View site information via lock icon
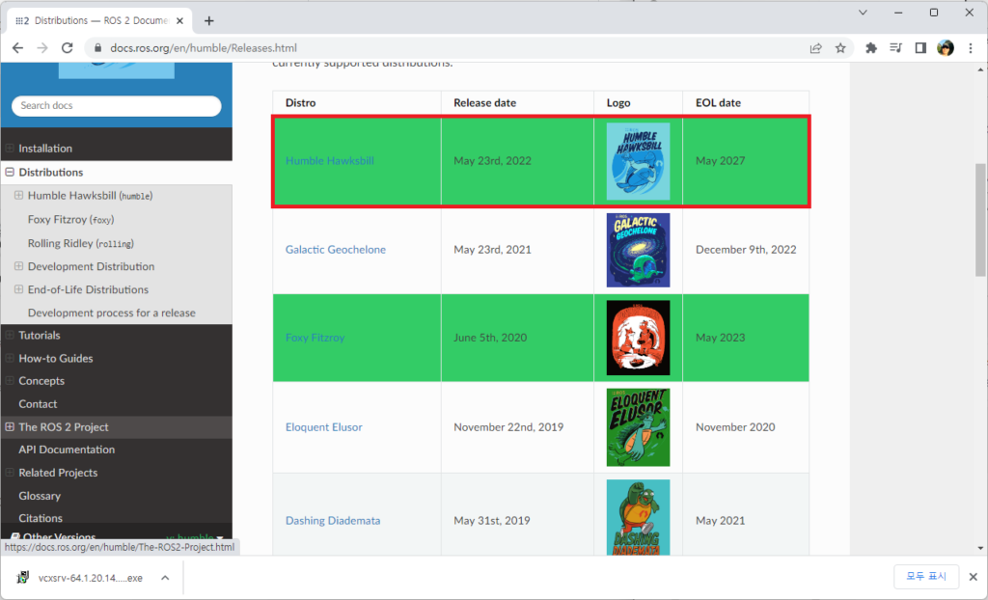The height and width of the screenshot is (600, 988). [x=97, y=48]
